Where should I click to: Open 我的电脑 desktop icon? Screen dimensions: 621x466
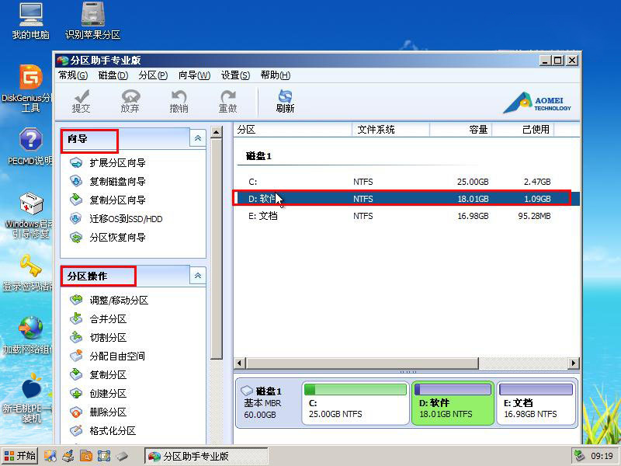click(x=31, y=21)
